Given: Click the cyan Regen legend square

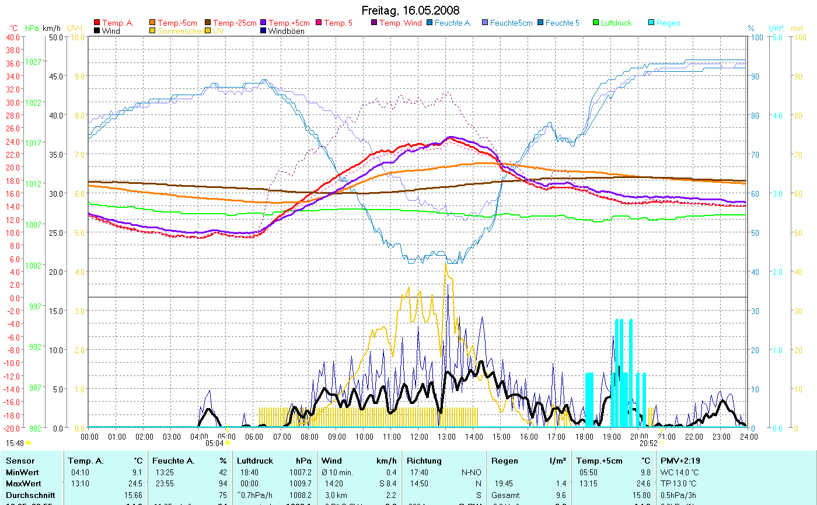Looking at the screenshot, I should [x=651, y=23].
